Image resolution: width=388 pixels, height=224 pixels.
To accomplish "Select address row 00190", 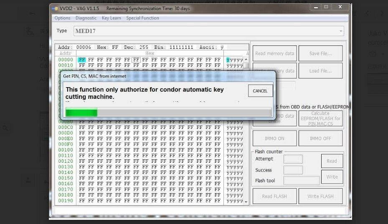I will pyautogui.click(x=66, y=201).
